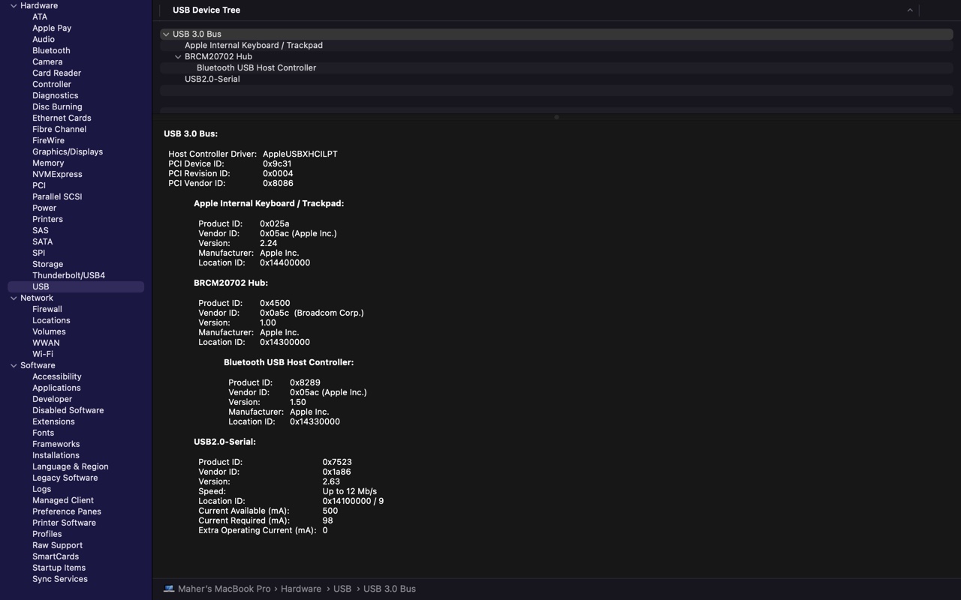Show Graphics/Displays information
Viewport: 961px width, 600px height.
point(68,151)
